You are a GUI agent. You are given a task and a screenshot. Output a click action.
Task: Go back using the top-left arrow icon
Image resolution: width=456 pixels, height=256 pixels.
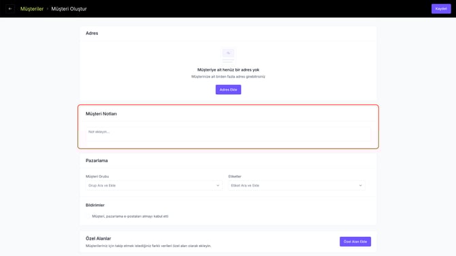pyautogui.click(x=10, y=9)
